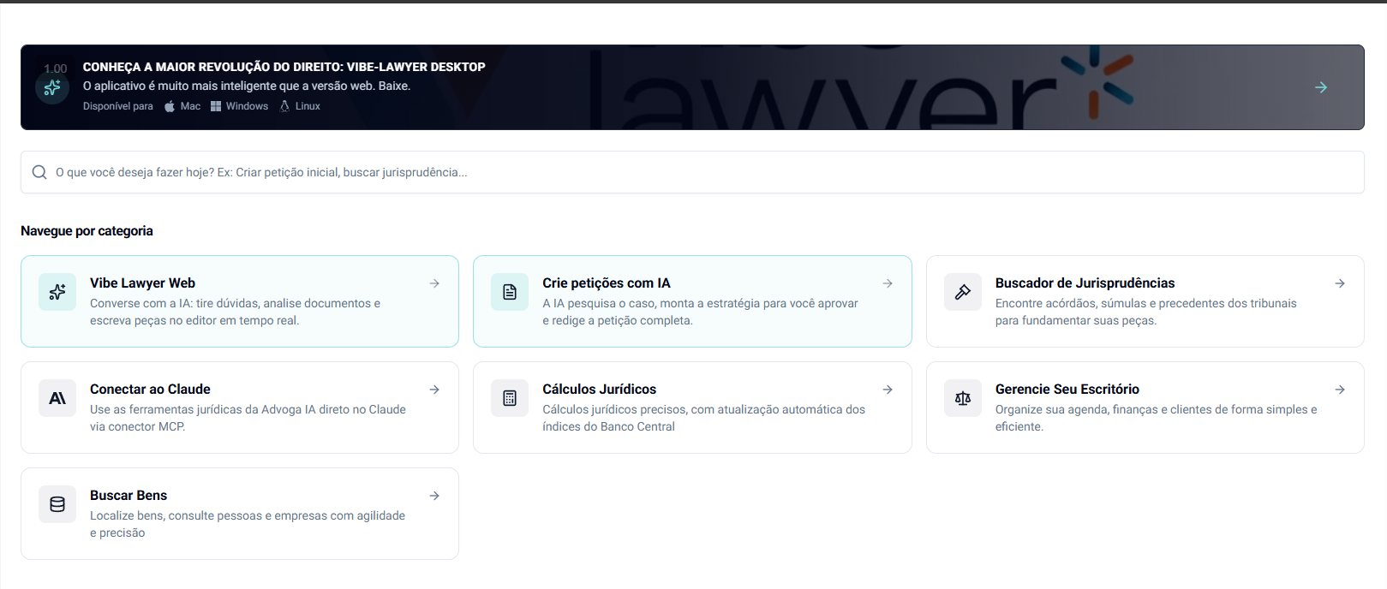Click the scales icon for Gerencie Seu Escritório

[963, 398]
